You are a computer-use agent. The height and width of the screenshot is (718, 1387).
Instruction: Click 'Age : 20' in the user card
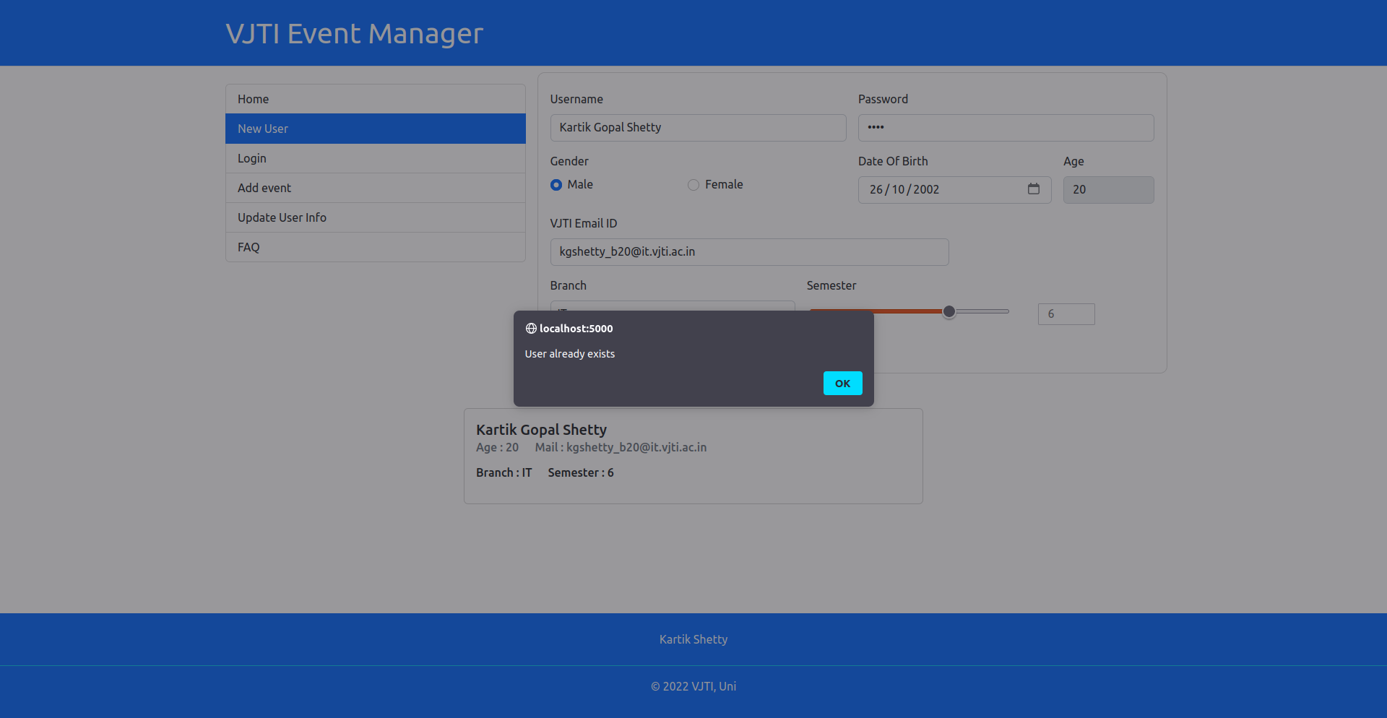pyautogui.click(x=497, y=447)
